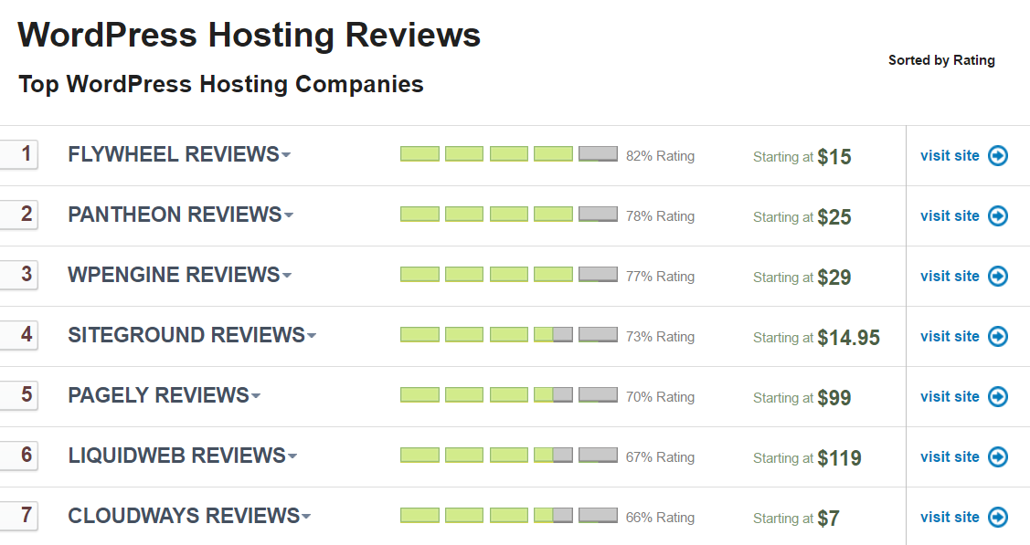Click the '78% Rating' text

click(660, 216)
